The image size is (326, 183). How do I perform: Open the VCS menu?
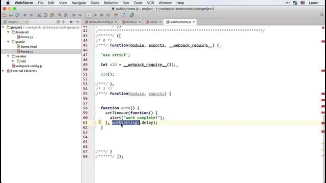click(150, 3)
